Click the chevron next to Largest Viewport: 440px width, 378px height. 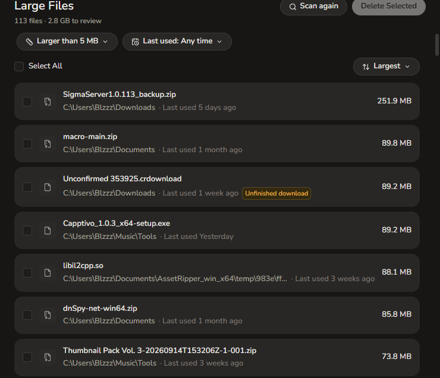407,67
